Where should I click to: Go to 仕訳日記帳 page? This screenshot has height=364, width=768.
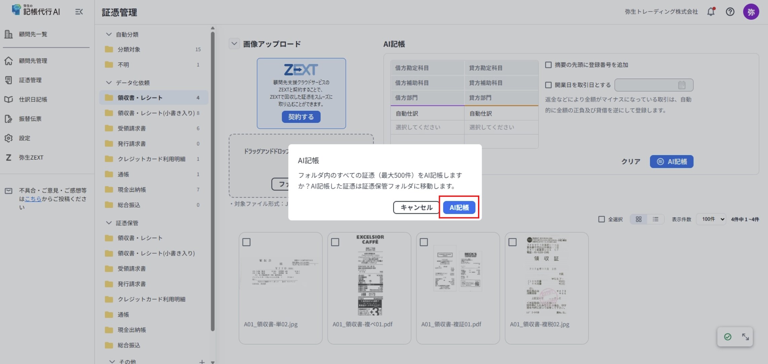coord(33,99)
